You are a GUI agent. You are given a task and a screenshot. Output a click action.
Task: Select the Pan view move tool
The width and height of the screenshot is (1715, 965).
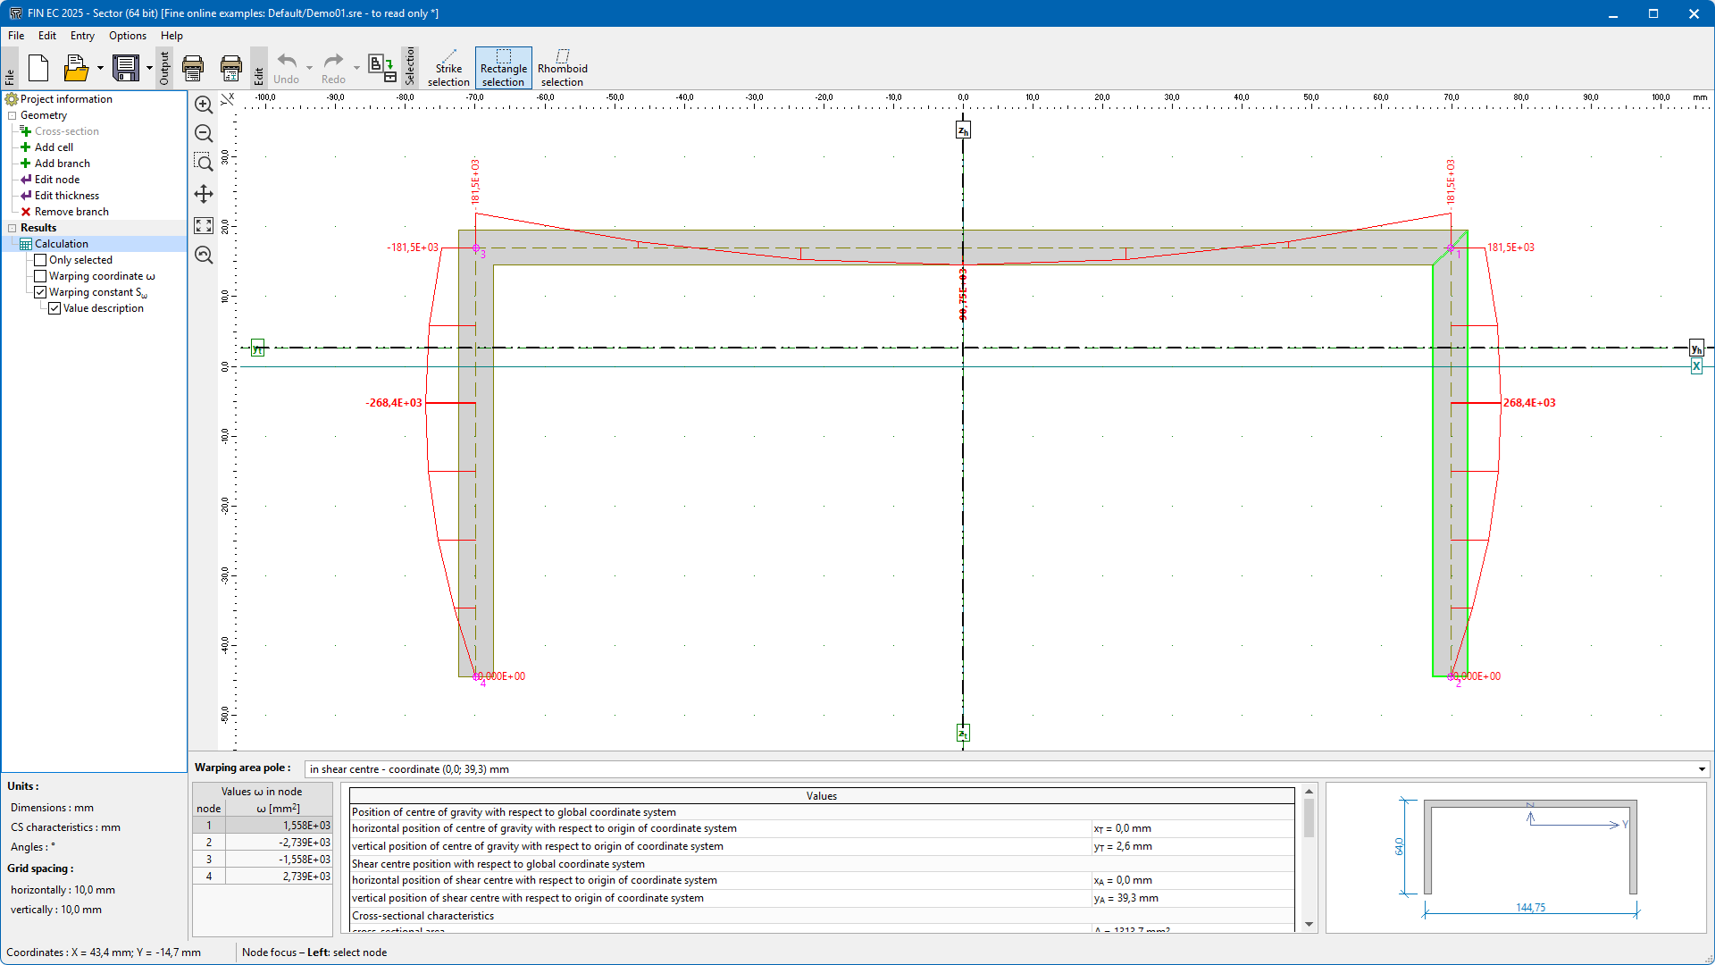(x=204, y=194)
